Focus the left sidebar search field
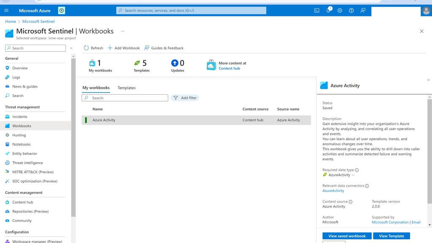Screen dimensions: 432x243 [35, 48]
